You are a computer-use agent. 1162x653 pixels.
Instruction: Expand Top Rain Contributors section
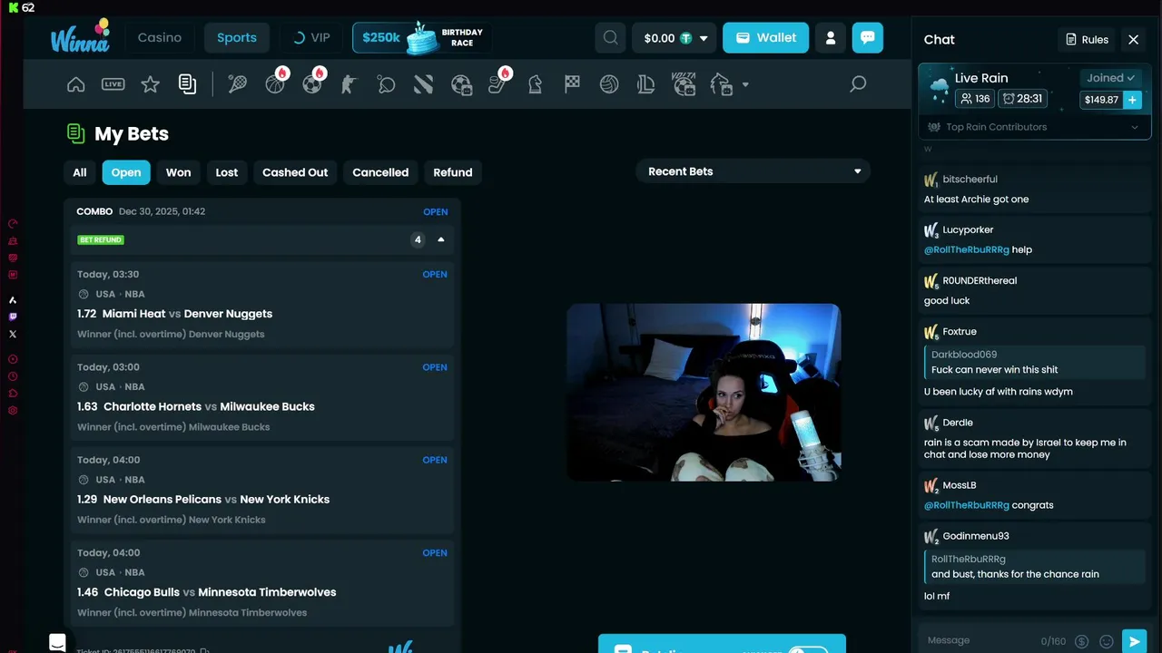(1034, 127)
